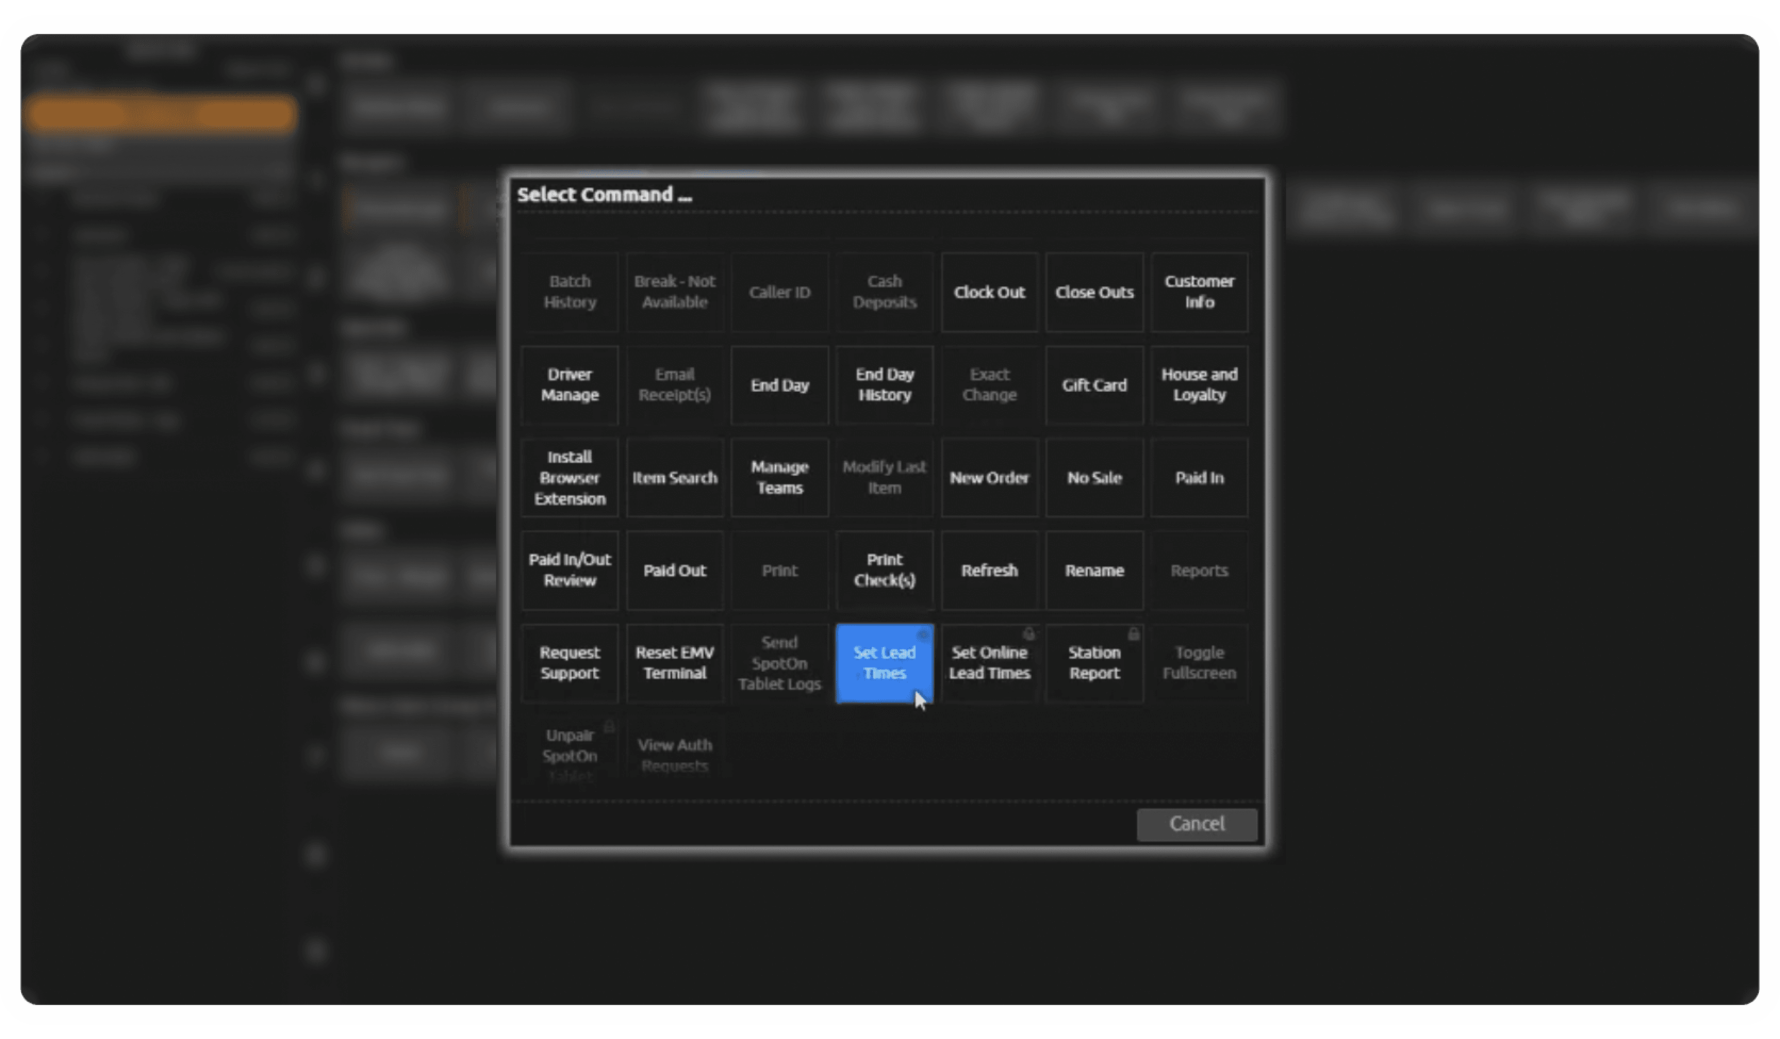1780x1039 pixels.
Task: Select Unpair SpotOn Tablet command
Action: (x=570, y=751)
